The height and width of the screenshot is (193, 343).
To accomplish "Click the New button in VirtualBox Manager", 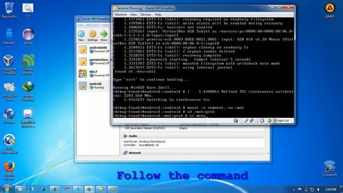I will pos(81,36).
